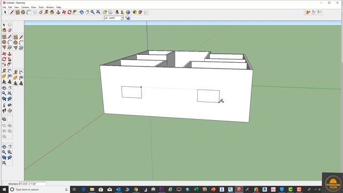This screenshot has width=343, height=193.
Task: Open the 3D Warehouse icon
Action: coord(135,12)
